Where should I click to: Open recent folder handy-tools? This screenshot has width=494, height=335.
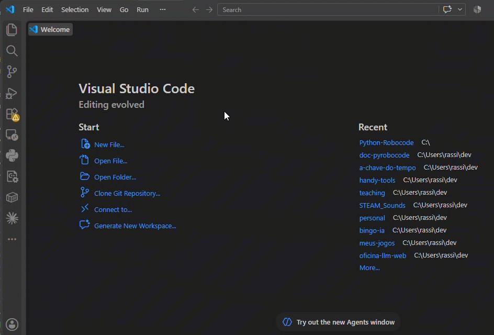coord(377,180)
